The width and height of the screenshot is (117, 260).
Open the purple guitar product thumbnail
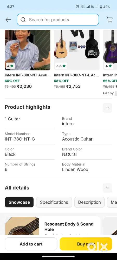tap(110, 50)
